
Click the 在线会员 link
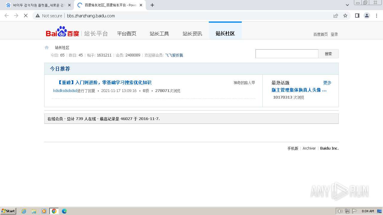click(x=55, y=119)
